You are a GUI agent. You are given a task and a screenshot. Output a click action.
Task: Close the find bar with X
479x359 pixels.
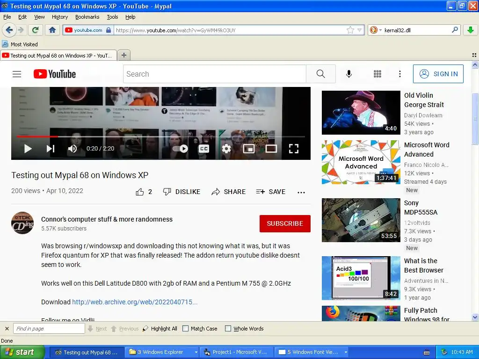click(x=7, y=329)
